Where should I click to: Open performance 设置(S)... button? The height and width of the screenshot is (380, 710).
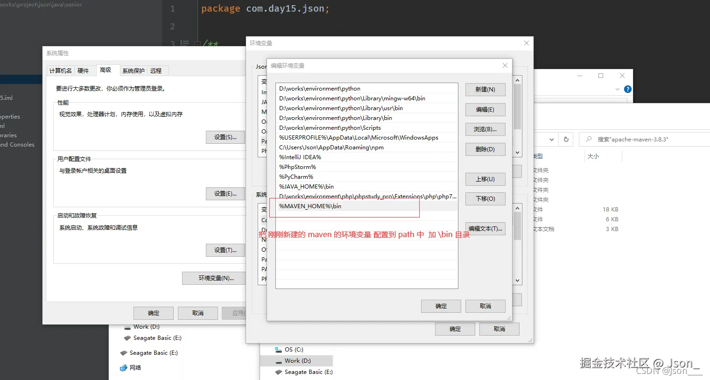click(x=225, y=137)
